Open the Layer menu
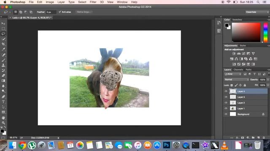 click(61, 2)
